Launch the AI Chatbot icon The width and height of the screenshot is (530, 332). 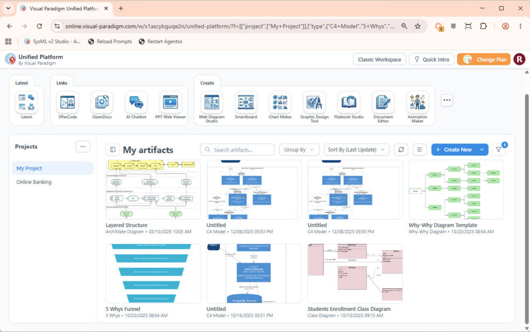[x=136, y=102]
